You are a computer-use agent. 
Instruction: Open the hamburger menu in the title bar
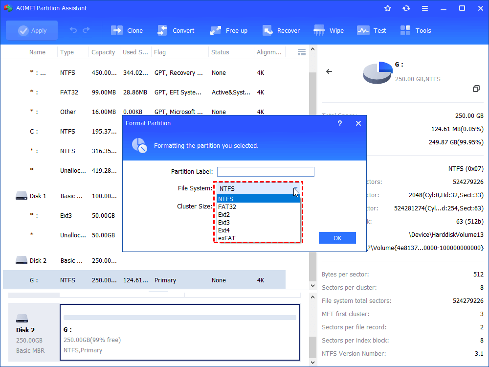tap(424, 8)
